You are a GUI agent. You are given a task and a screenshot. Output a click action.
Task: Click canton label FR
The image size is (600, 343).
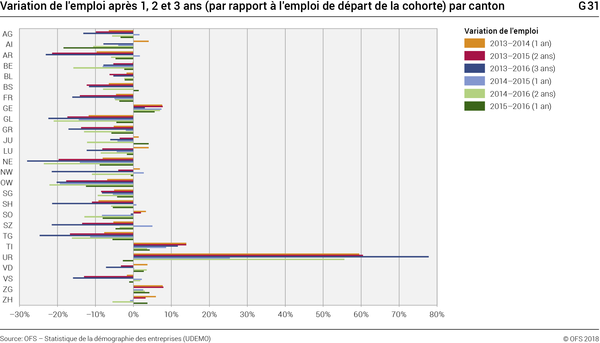(8, 98)
